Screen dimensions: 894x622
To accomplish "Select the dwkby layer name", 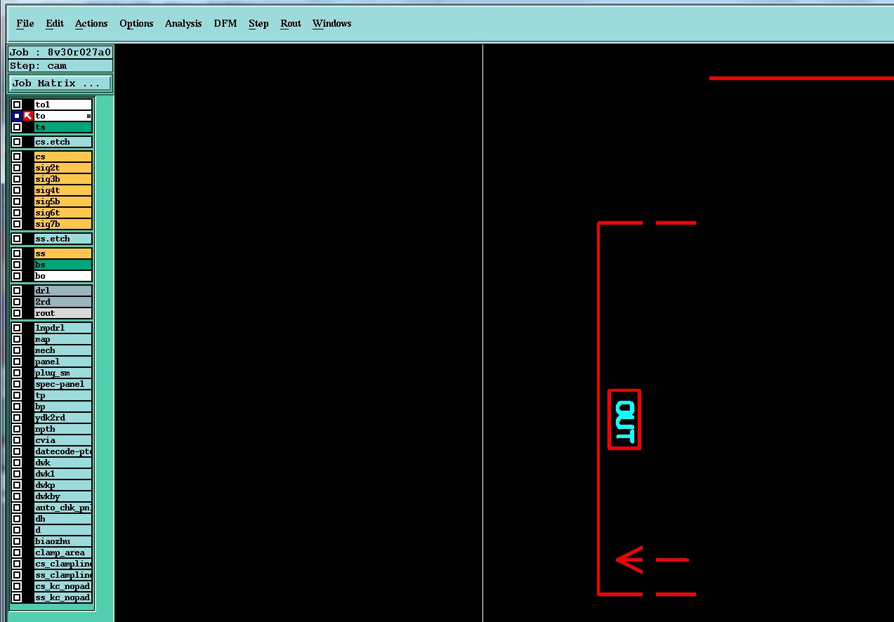I will (63, 496).
